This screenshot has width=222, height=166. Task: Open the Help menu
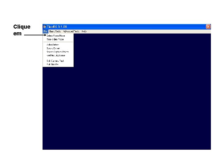(84, 31)
